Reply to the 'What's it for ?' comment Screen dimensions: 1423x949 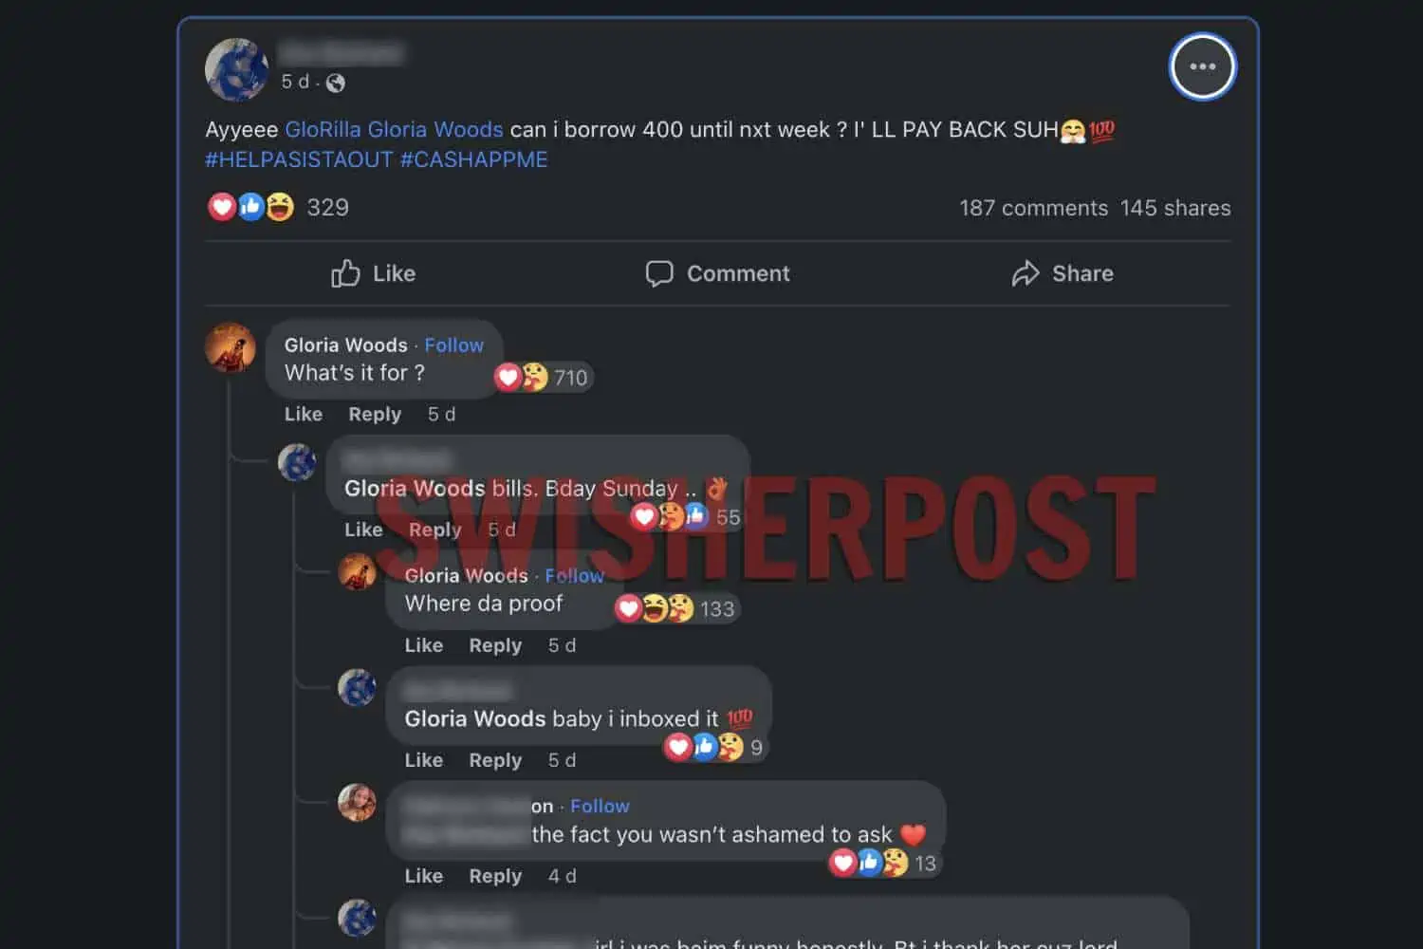click(375, 414)
